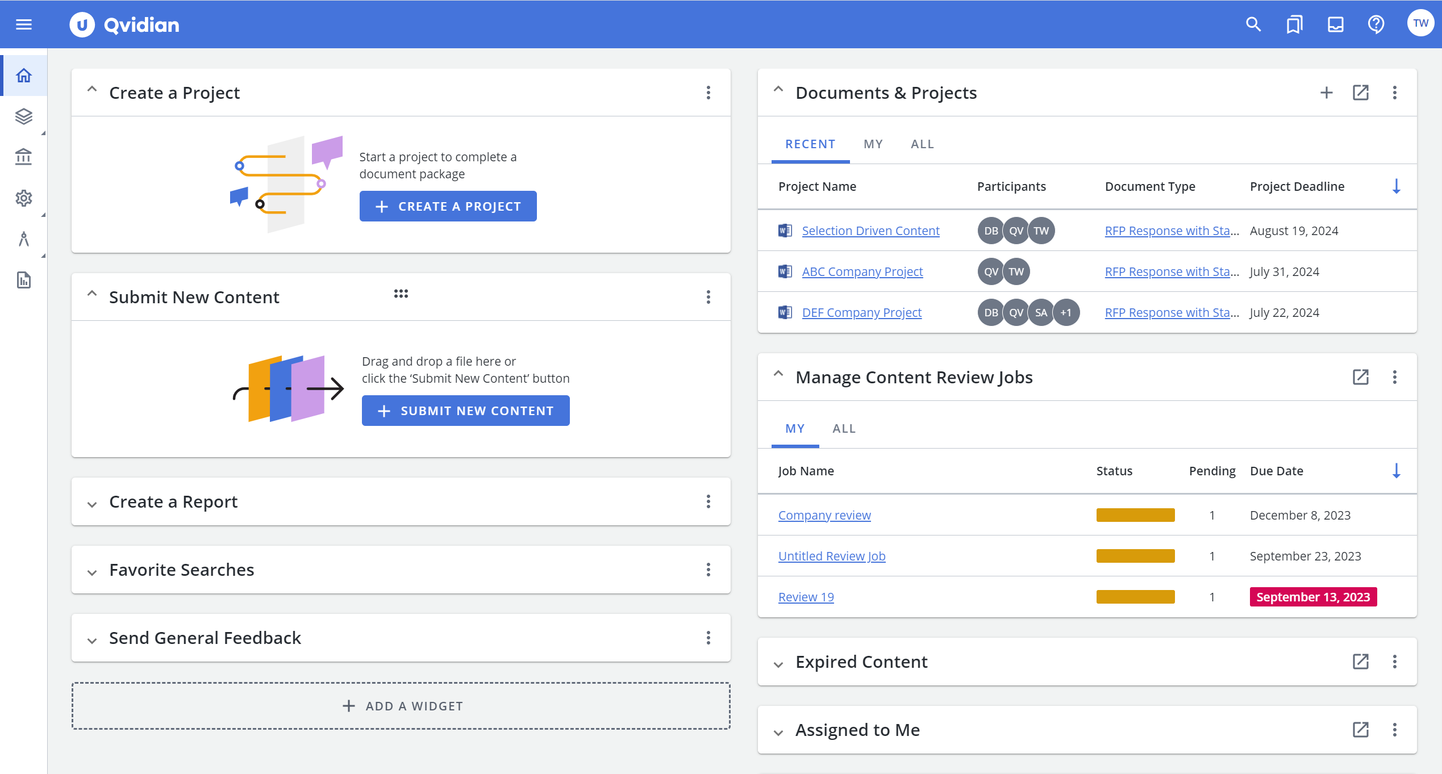1442x774 pixels.
Task: Click Review 19 status bar
Action: click(1135, 597)
